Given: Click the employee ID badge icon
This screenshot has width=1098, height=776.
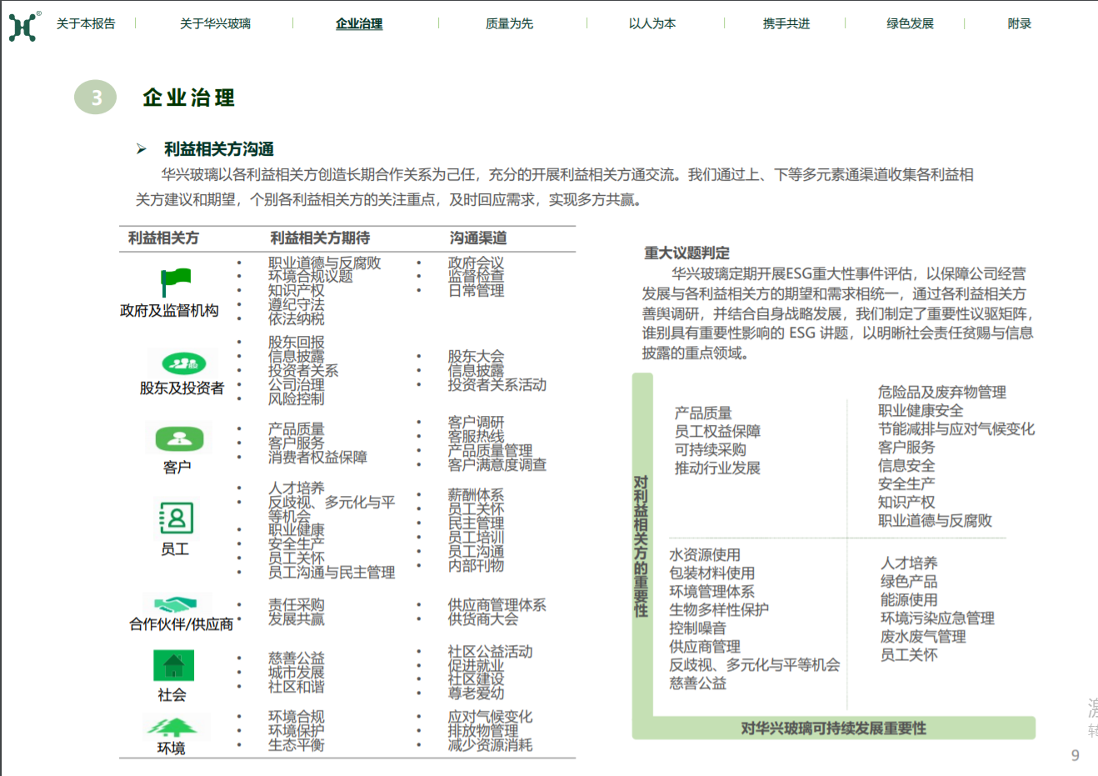Looking at the screenshot, I should point(176,518).
